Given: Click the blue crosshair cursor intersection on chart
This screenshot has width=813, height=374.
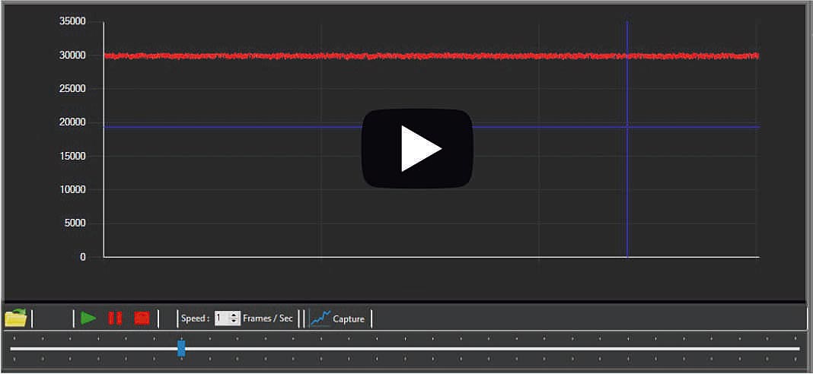Looking at the screenshot, I should coord(627,127).
